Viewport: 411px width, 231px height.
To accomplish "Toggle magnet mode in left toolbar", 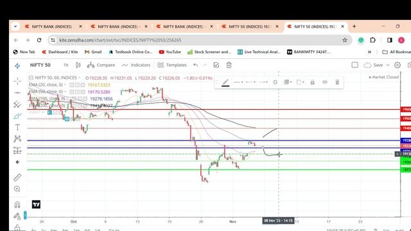I will [17, 204].
